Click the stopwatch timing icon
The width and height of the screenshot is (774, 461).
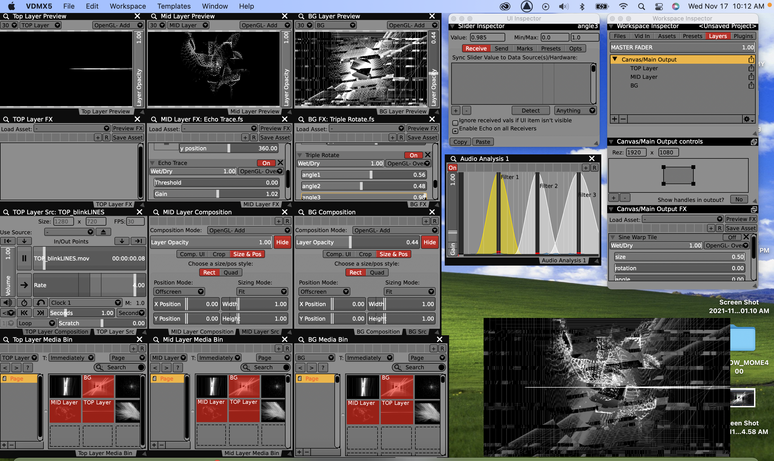[24, 303]
